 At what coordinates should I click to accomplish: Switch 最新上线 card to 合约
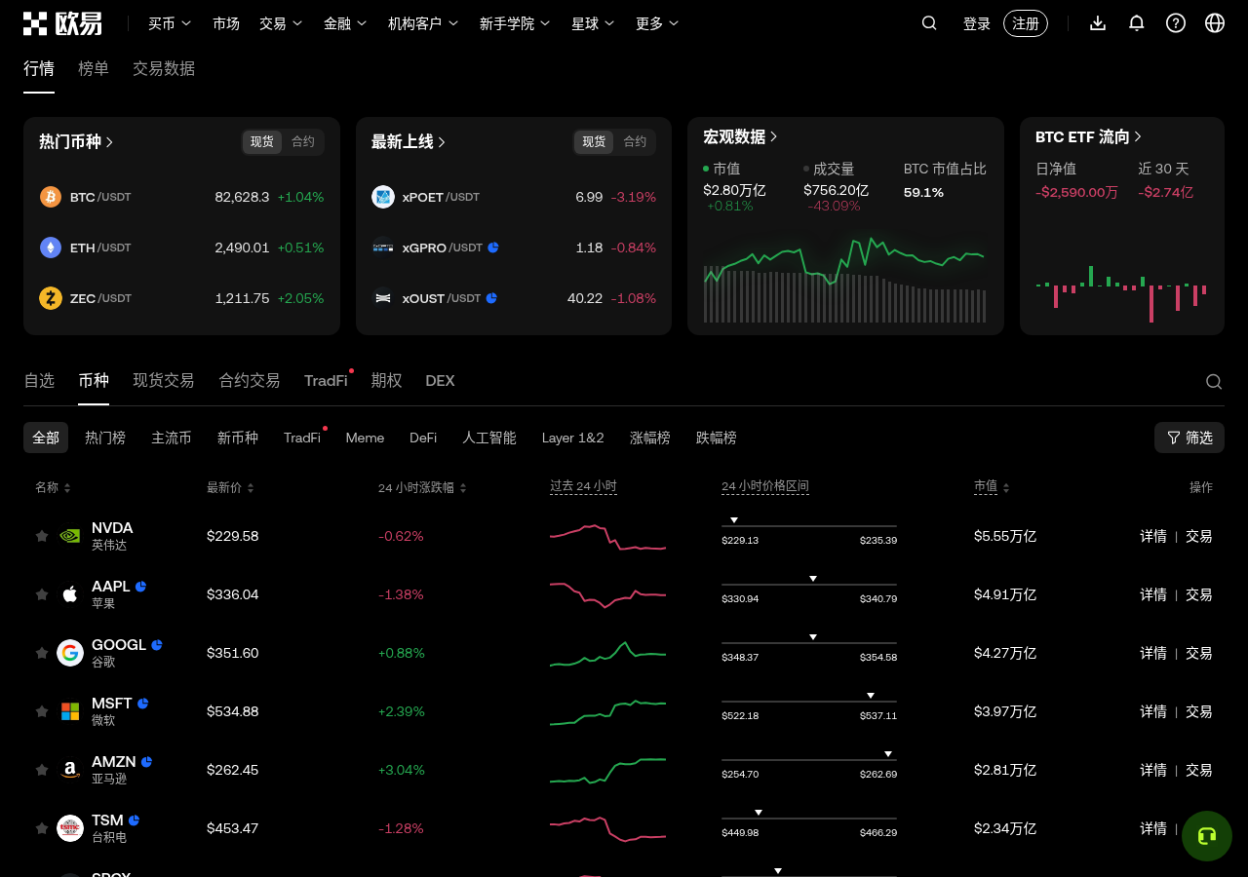(x=636, y=142)
